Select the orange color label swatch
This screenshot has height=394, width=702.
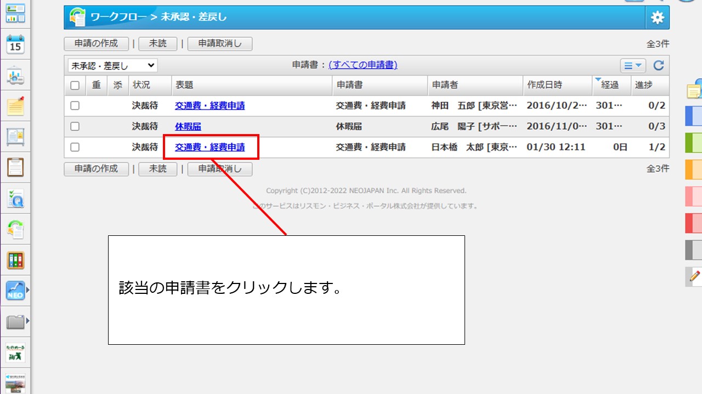click(693, 170)
